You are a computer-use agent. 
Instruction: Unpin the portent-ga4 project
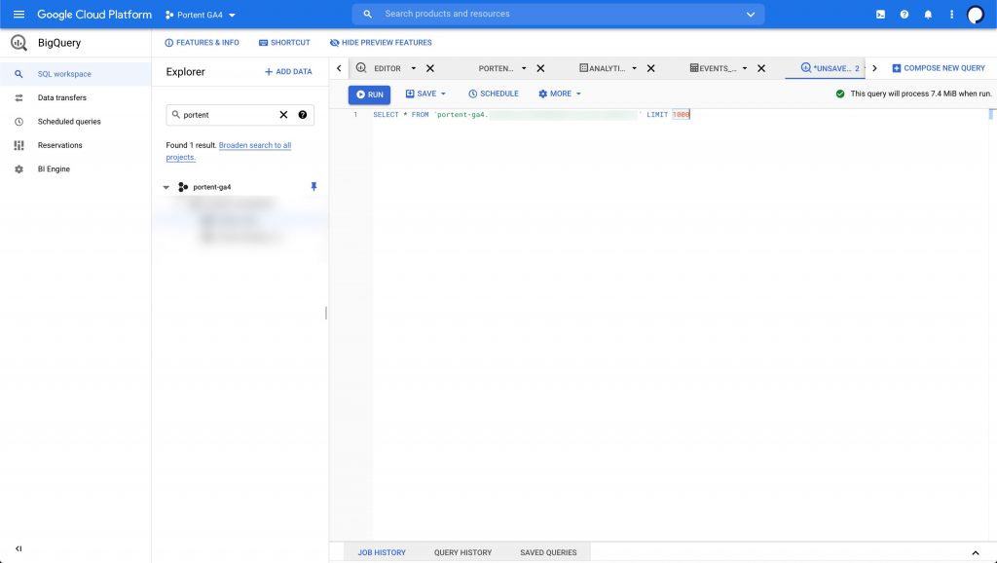[x=314, y=186]
